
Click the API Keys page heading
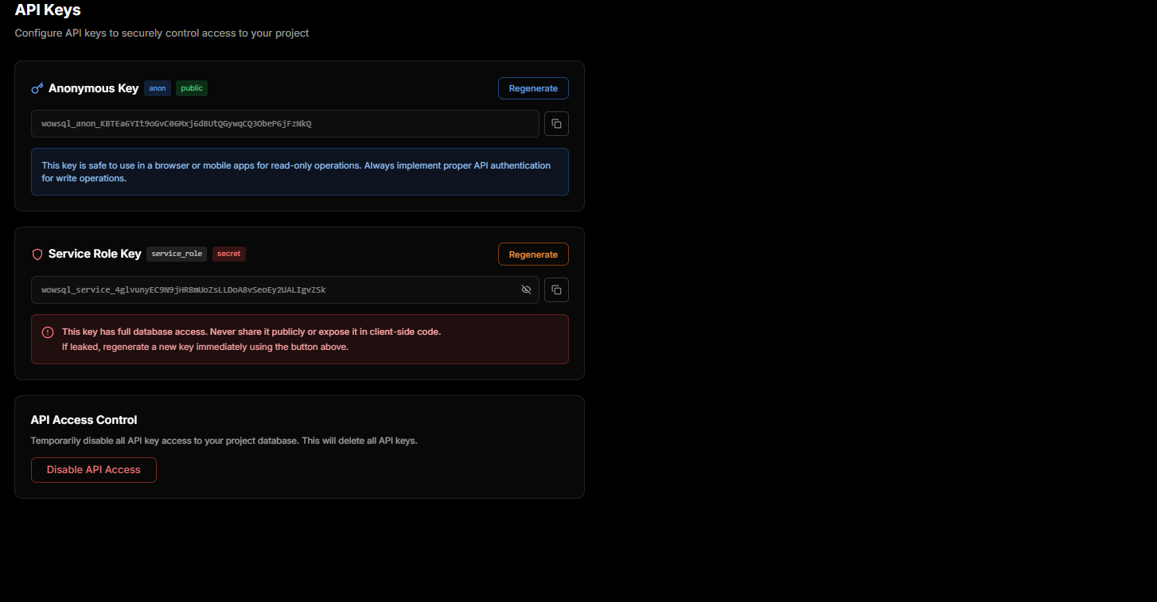(x=47, y=10)
